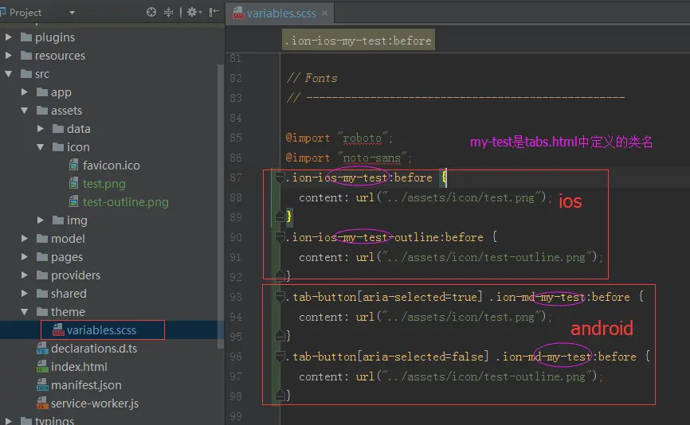
Task: Expand the shared folder
Action: coord(24,294)
